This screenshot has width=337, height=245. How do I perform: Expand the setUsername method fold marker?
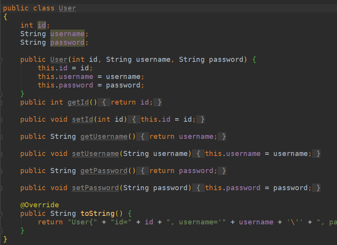[1, 154]
